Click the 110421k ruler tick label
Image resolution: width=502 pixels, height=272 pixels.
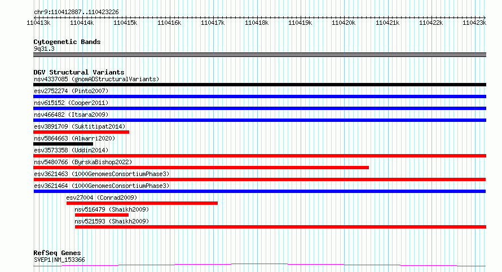[x=387, y=23]
